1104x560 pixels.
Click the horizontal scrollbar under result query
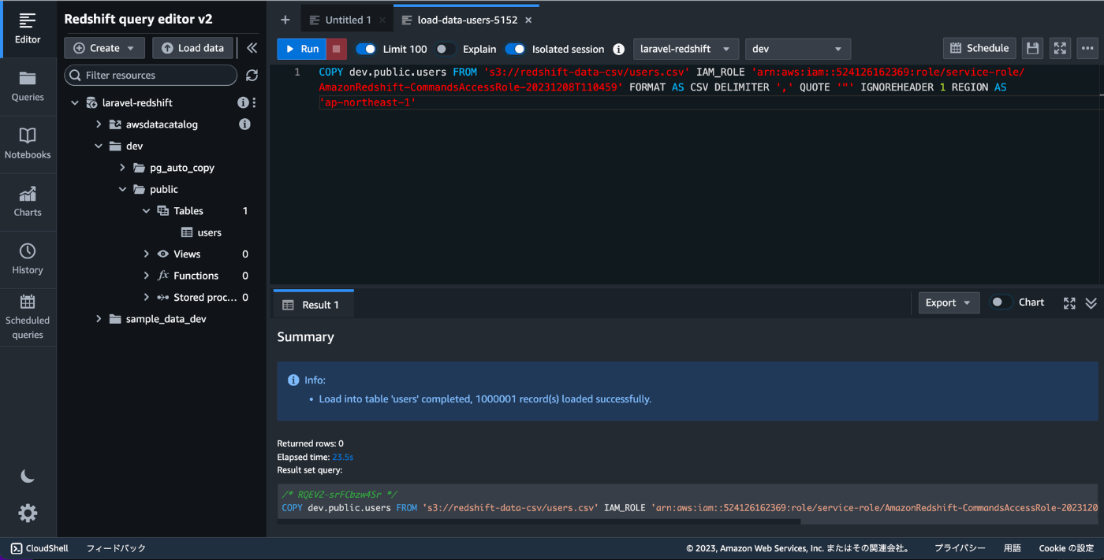coord(541,521)
